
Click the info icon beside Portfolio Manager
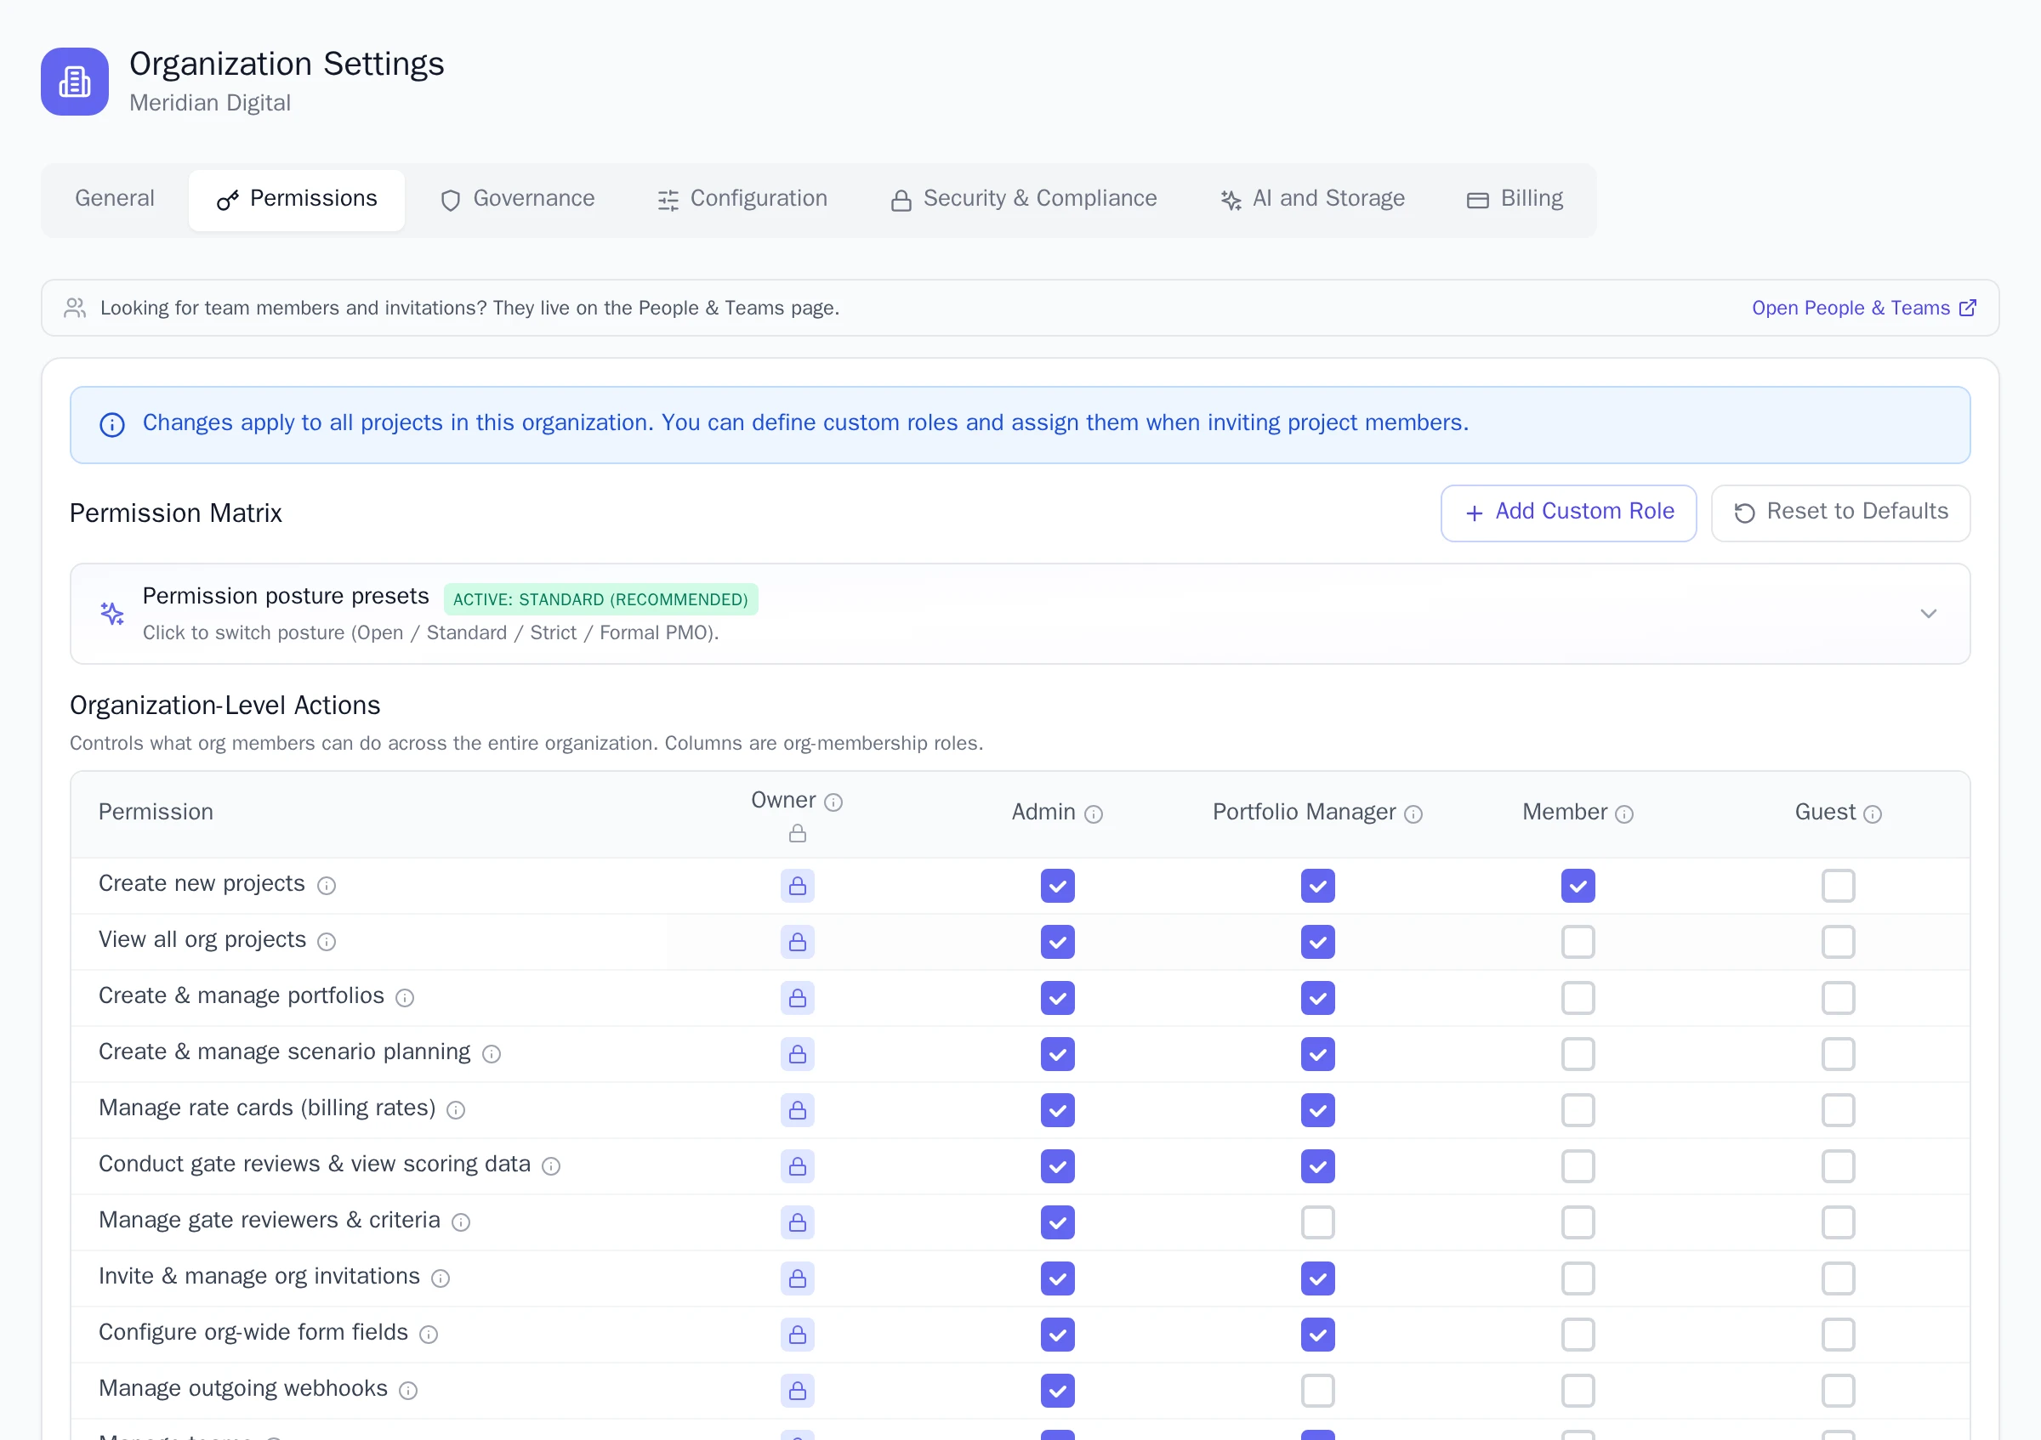click(1413, 814)
